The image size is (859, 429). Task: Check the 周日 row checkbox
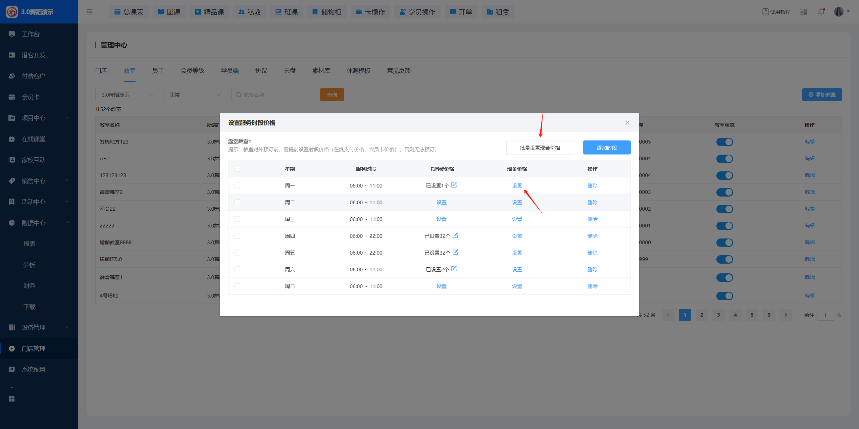[238, 286]
